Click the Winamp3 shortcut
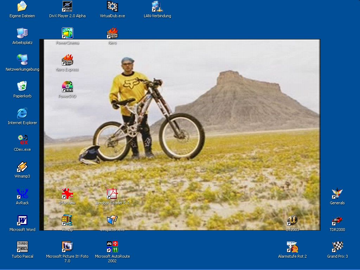This screenshot has width=360, height=270. click(22, 167)
